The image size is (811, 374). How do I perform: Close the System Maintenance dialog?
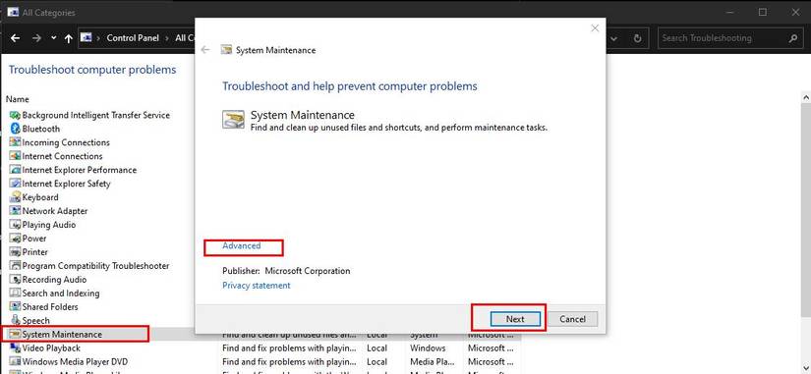coord(595,28)
